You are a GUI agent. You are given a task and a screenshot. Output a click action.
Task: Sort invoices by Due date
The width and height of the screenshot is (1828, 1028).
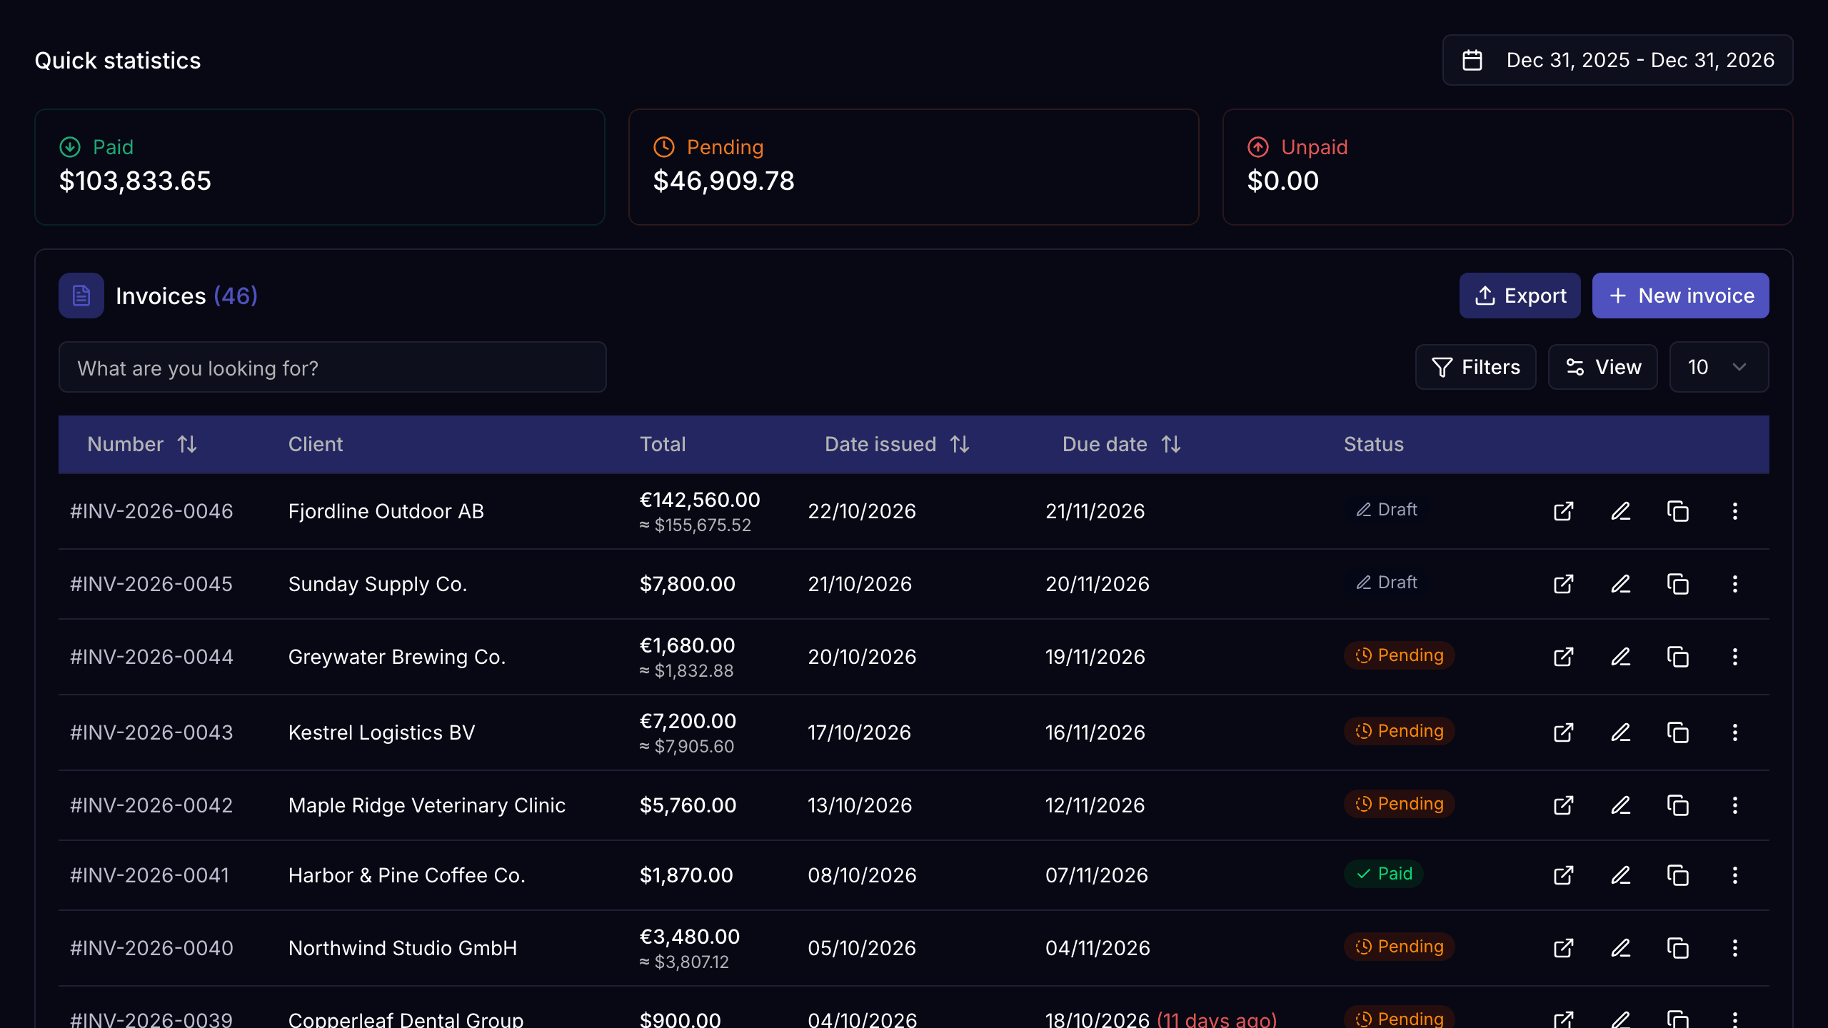(1121, 444)
